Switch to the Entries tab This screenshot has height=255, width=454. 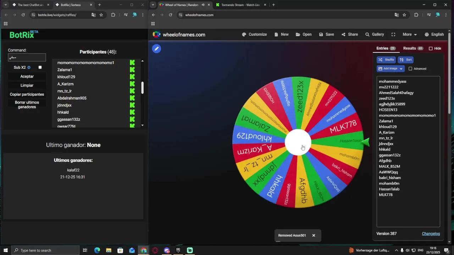[386, 48]
